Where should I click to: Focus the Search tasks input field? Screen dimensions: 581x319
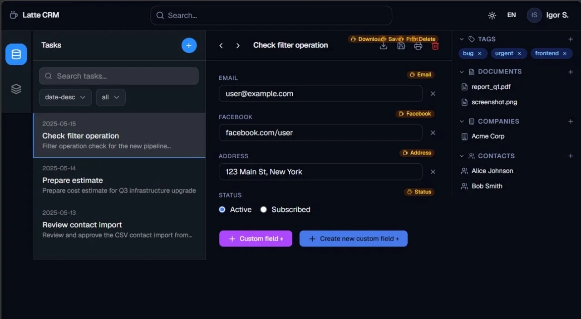click(119, 76)
